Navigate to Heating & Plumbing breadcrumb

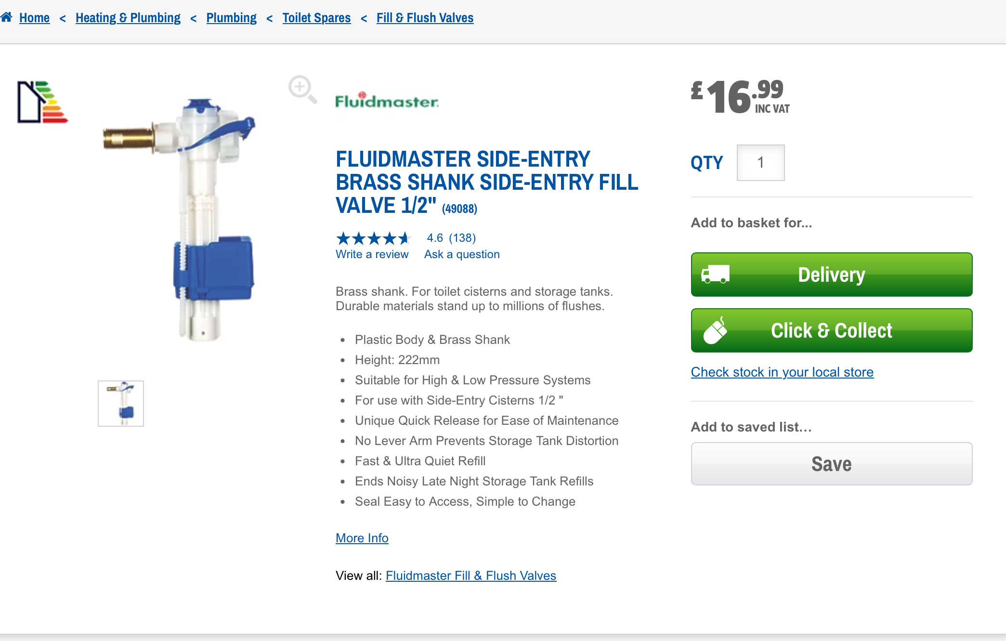point(128,17)
